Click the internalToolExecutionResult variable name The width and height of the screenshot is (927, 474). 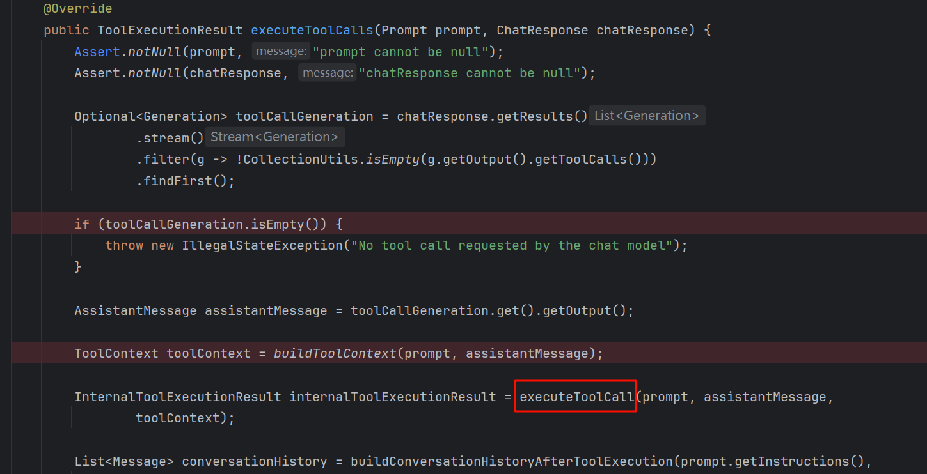(x=393, y=397)
